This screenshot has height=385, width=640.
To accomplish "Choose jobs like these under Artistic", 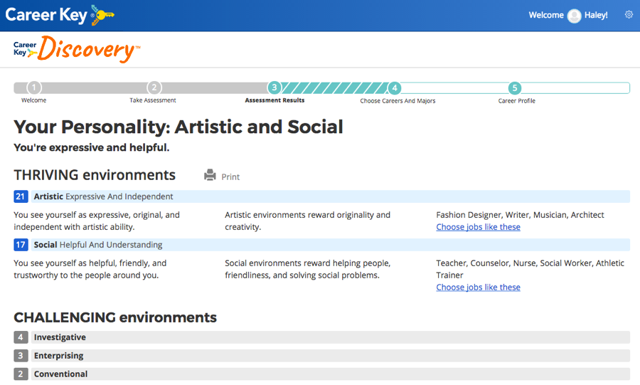I will coord(478,227).
